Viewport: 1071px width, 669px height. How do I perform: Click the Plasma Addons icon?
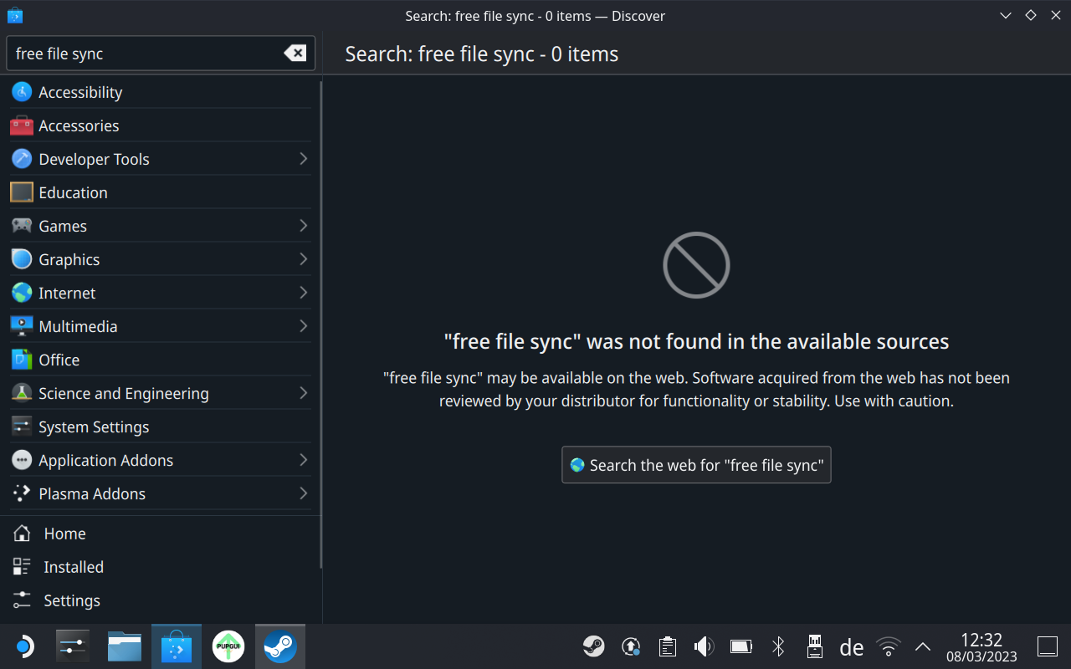pos(22,493)
